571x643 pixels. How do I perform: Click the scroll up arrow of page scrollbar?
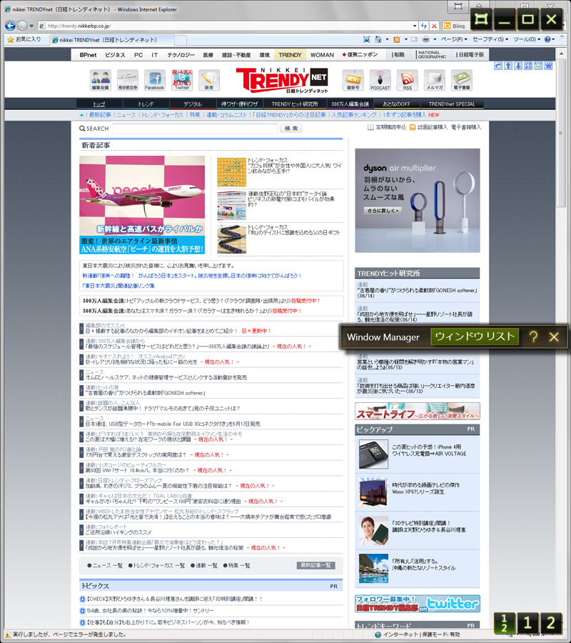561,54
